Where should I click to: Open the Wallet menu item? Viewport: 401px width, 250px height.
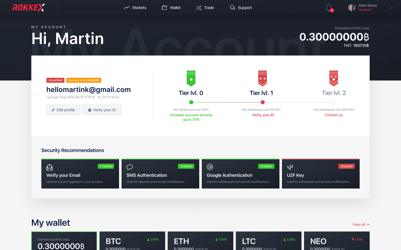tap(171, 8)
